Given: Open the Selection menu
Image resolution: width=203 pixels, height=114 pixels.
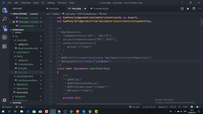Looking at the screenshot, I should 26,3.
